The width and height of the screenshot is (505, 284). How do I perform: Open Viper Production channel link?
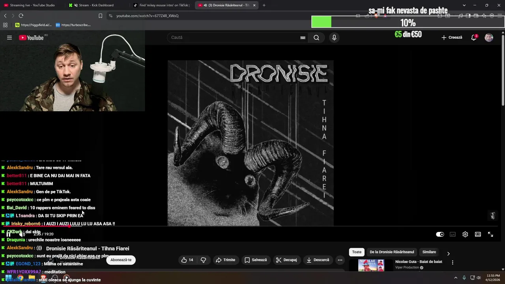tap(407, 267)
